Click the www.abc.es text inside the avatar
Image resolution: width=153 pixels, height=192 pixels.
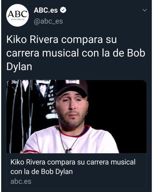click(18, 20)
